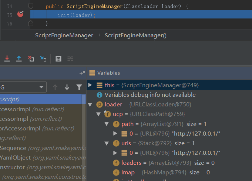The height and width of the screenshot is (181, 252).
Task: Click the Drop Frame icon
Action: click(31, 59)
